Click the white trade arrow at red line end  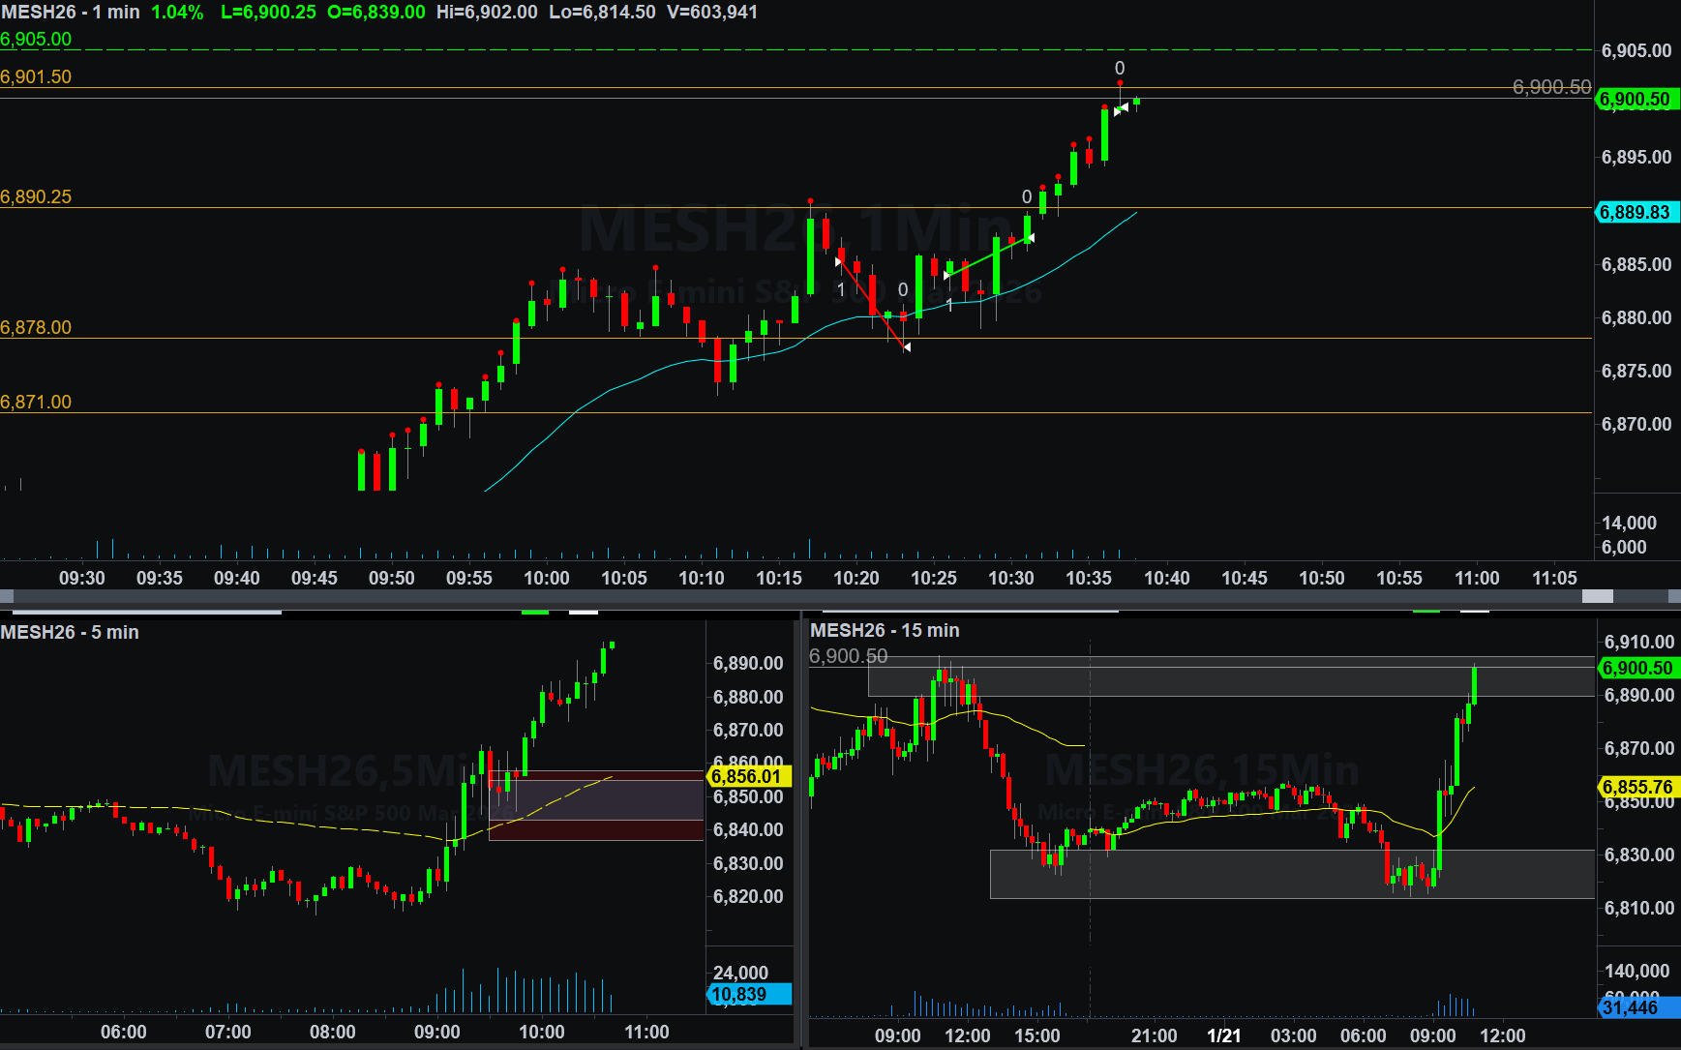[x=906, y=346]
